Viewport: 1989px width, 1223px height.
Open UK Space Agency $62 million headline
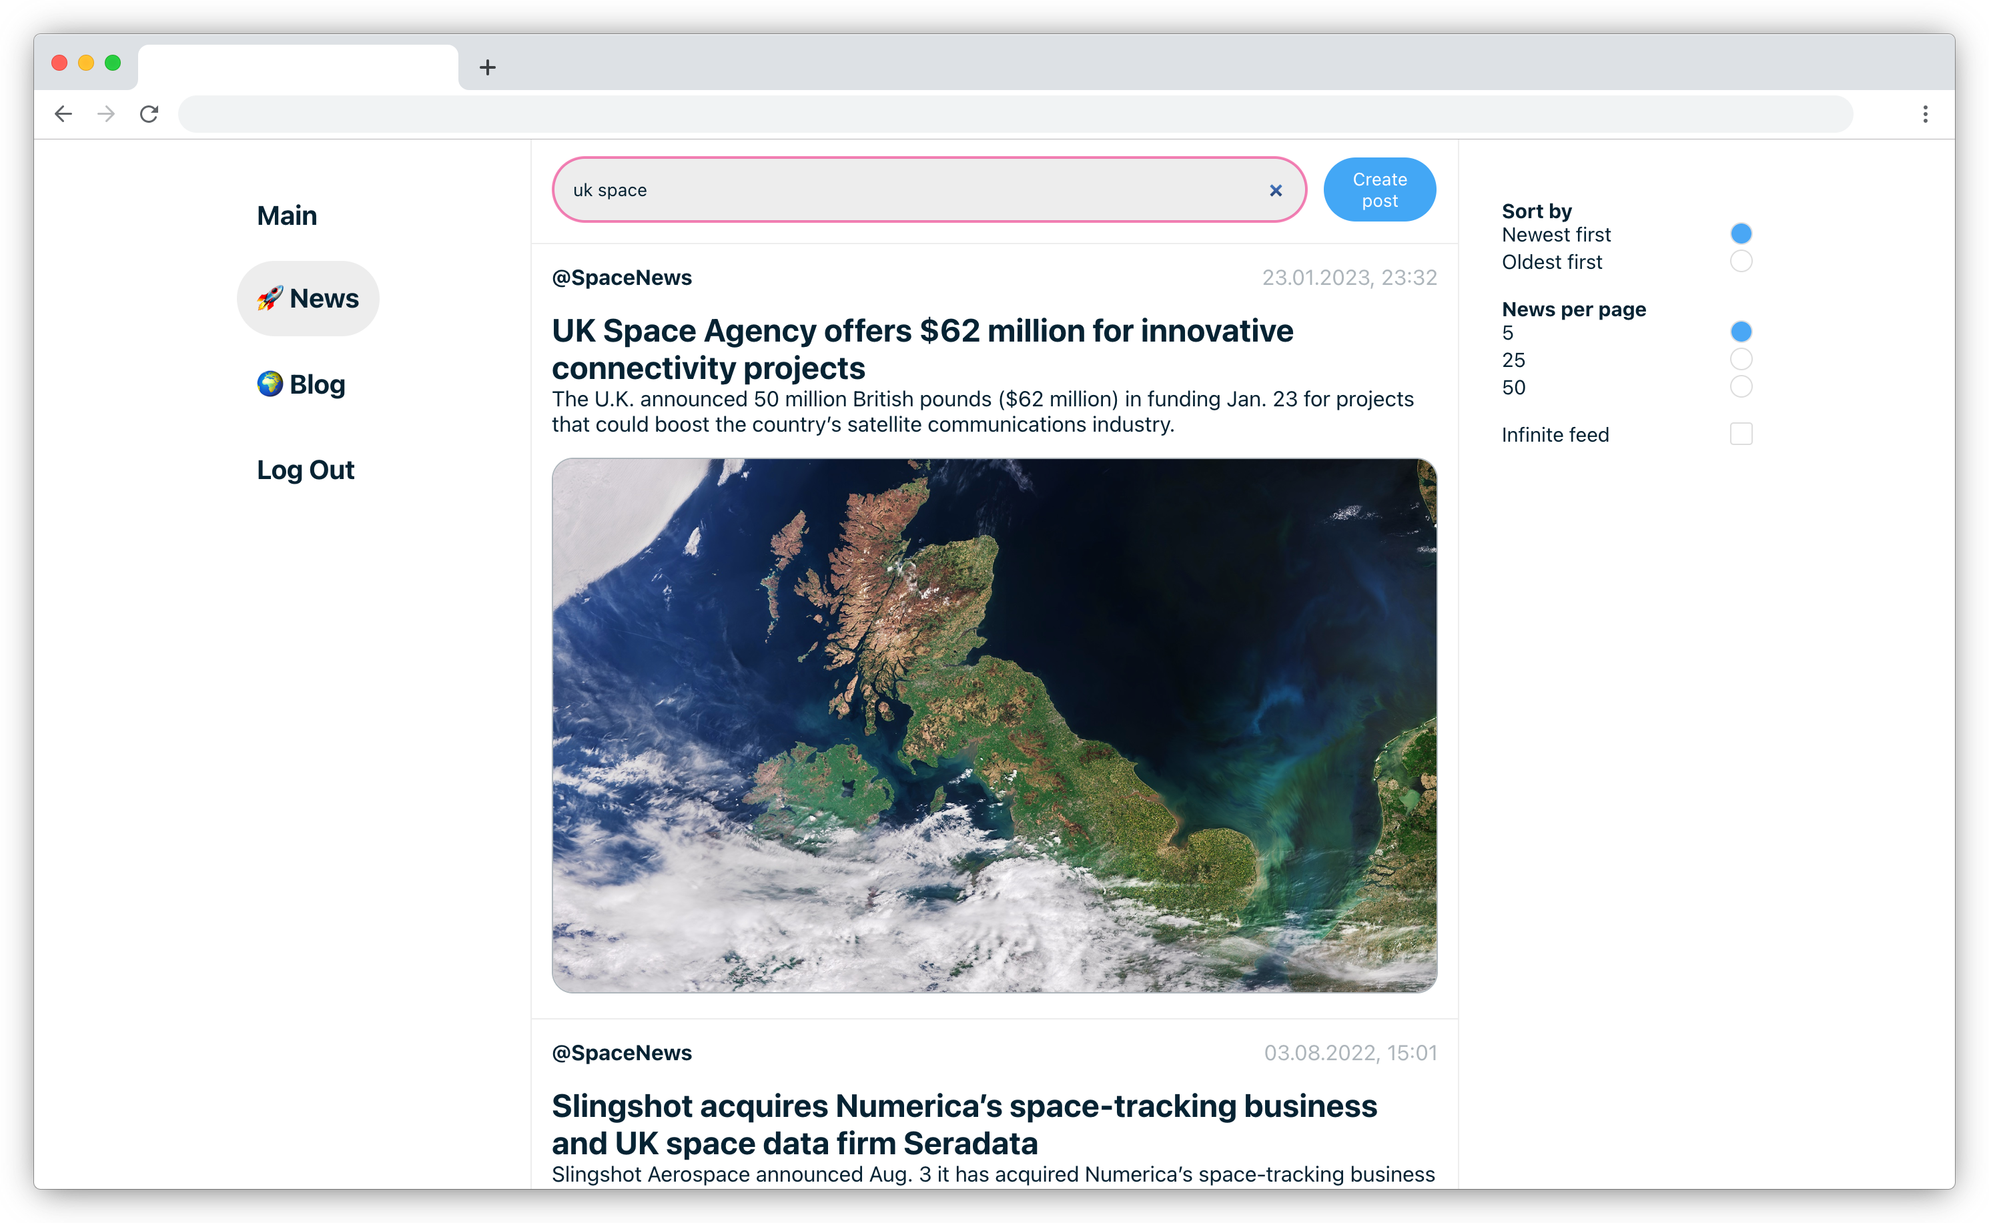click(x=922, y=349)
